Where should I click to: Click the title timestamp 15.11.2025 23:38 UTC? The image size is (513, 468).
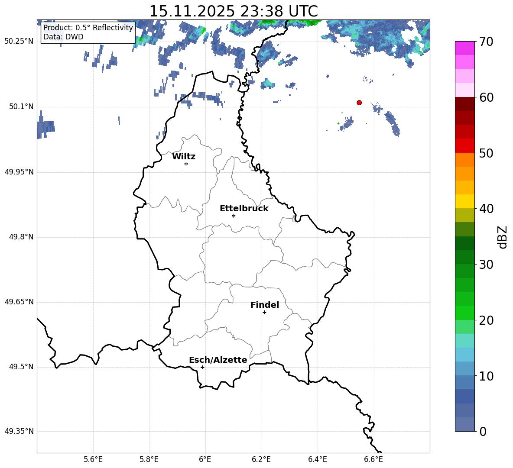[x=234, y=11]
